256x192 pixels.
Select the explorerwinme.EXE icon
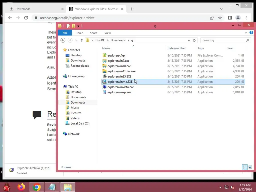pyautogui.click(x=104, y=82)
